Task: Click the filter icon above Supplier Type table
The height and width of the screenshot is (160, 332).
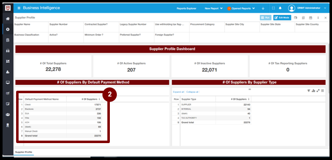Action: pos(309,91)
